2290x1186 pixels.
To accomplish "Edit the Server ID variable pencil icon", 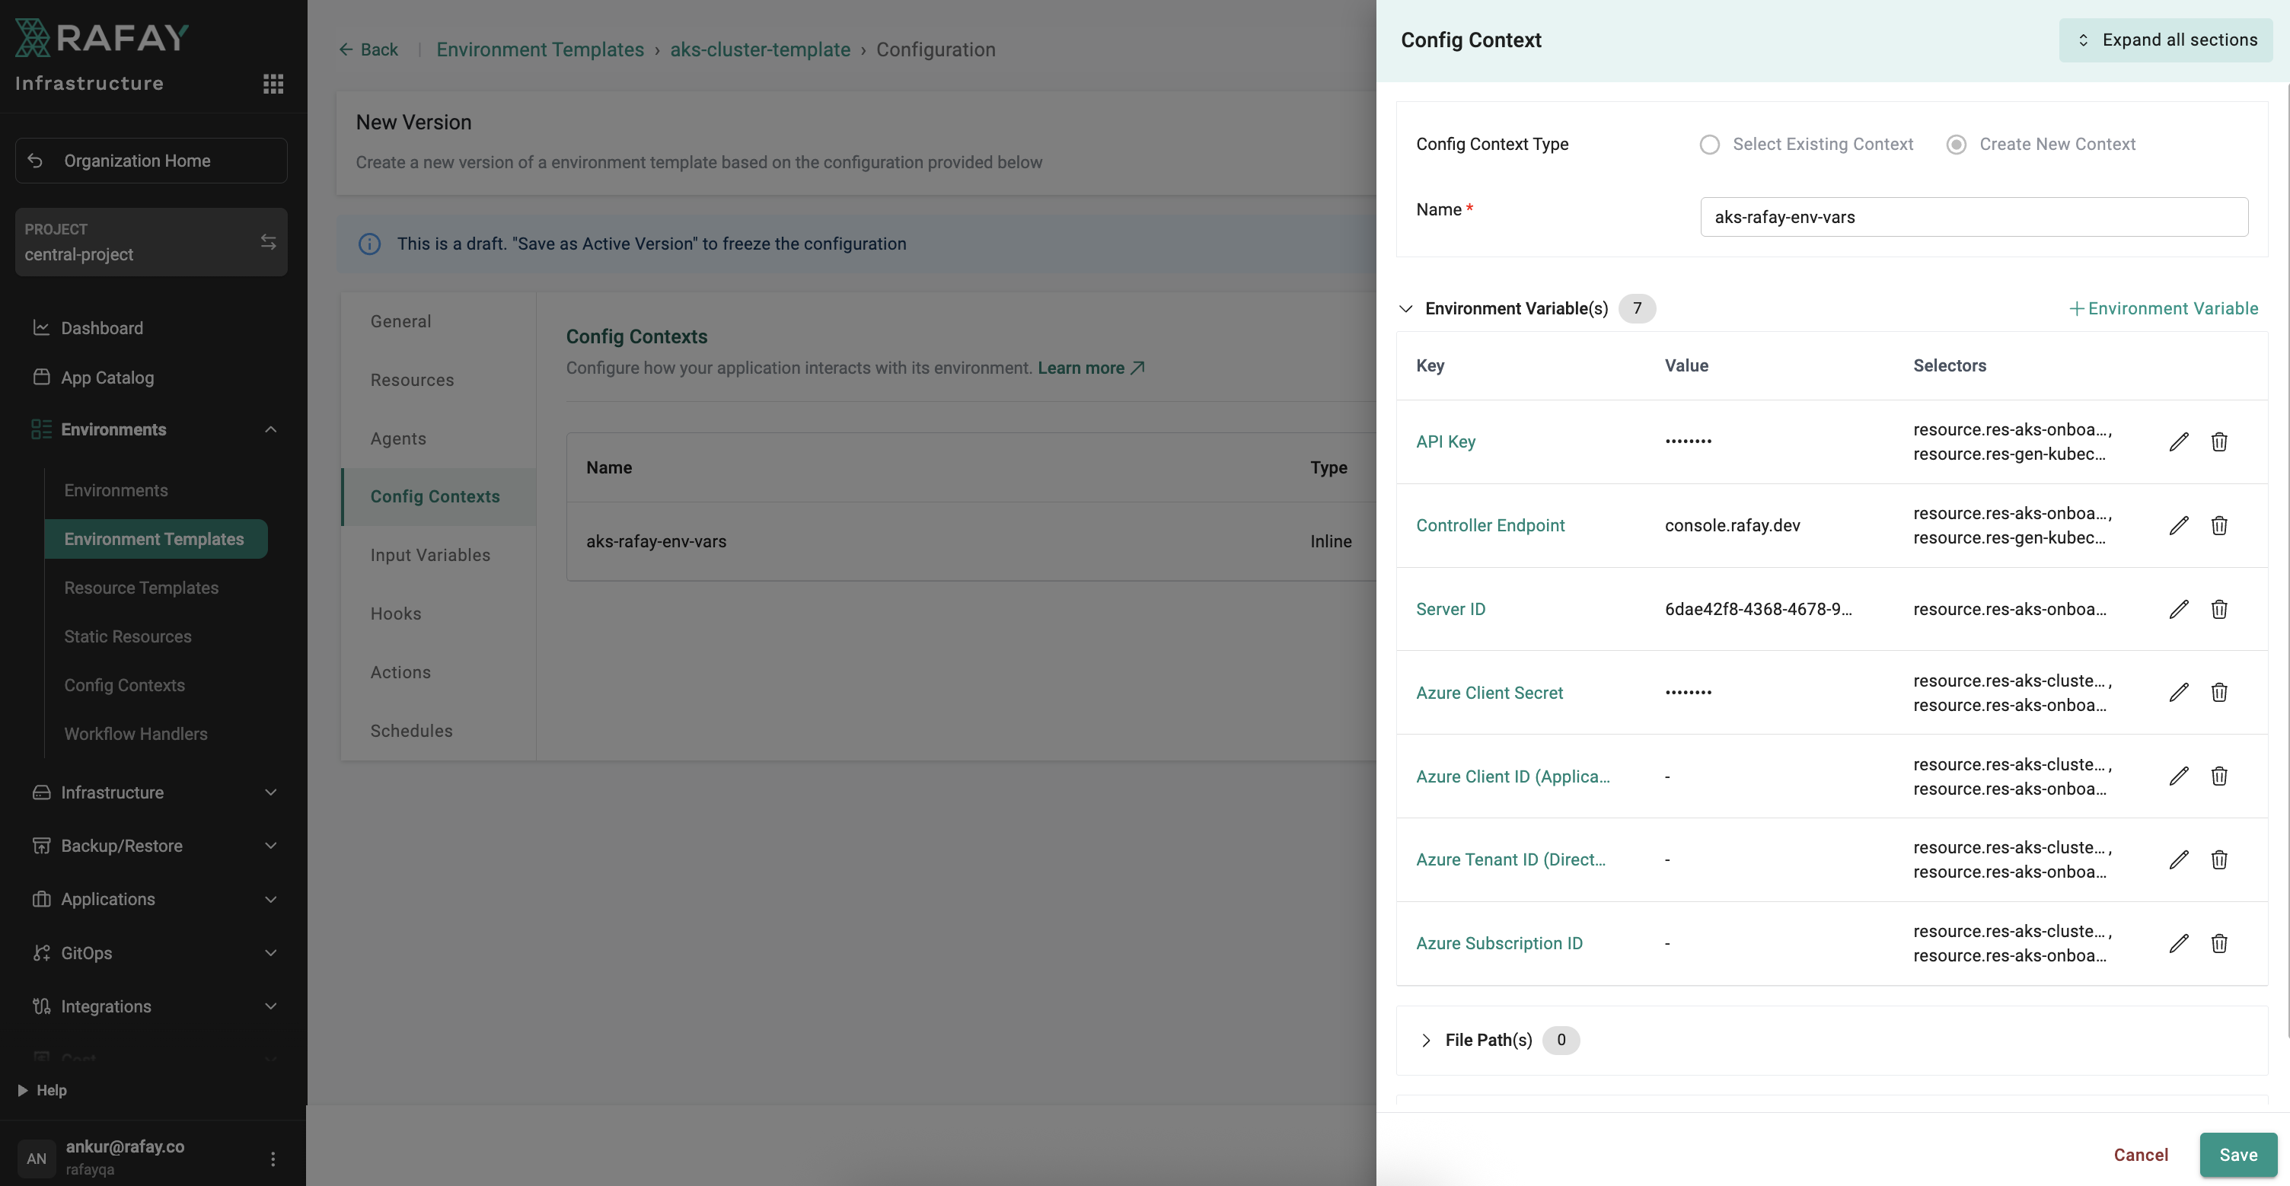I will coord(2178,609).
